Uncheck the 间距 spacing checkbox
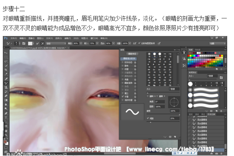This screenshot has width=234, height=156. tap(148, 118)
